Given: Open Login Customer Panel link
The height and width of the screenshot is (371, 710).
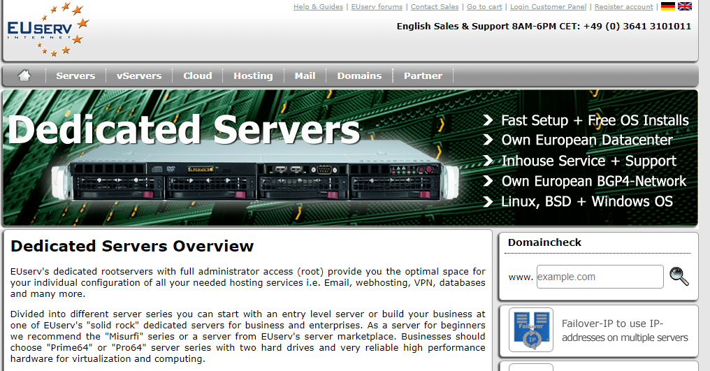Looking at the screenshot, I should (x=548, y=7).
